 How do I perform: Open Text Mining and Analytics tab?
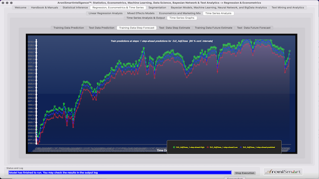click(288, 7)
